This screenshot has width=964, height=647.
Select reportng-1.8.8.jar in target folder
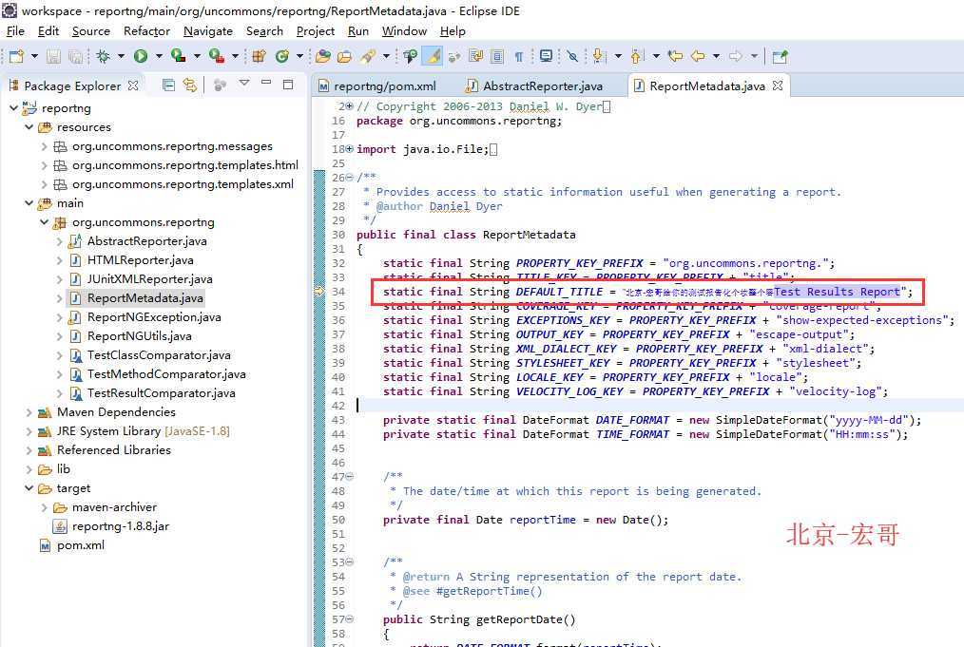coord(120,526)
